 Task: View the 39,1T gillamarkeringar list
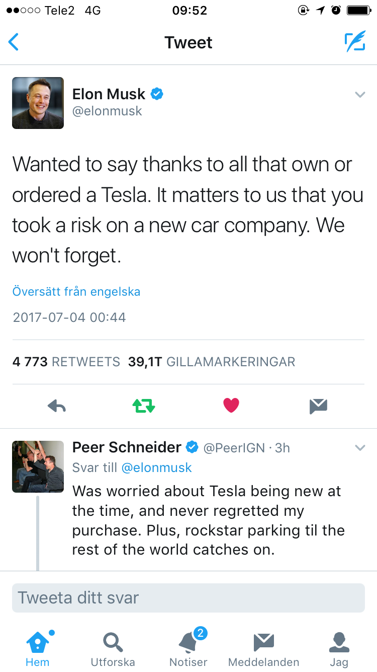[212, 362]
